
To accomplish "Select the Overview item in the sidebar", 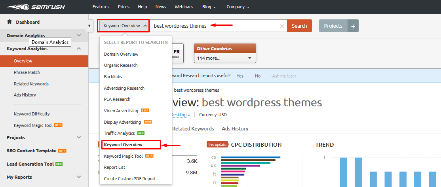I will (44, 61).
